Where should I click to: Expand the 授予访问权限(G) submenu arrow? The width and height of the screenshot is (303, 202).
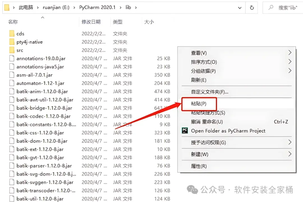point(290,142)
